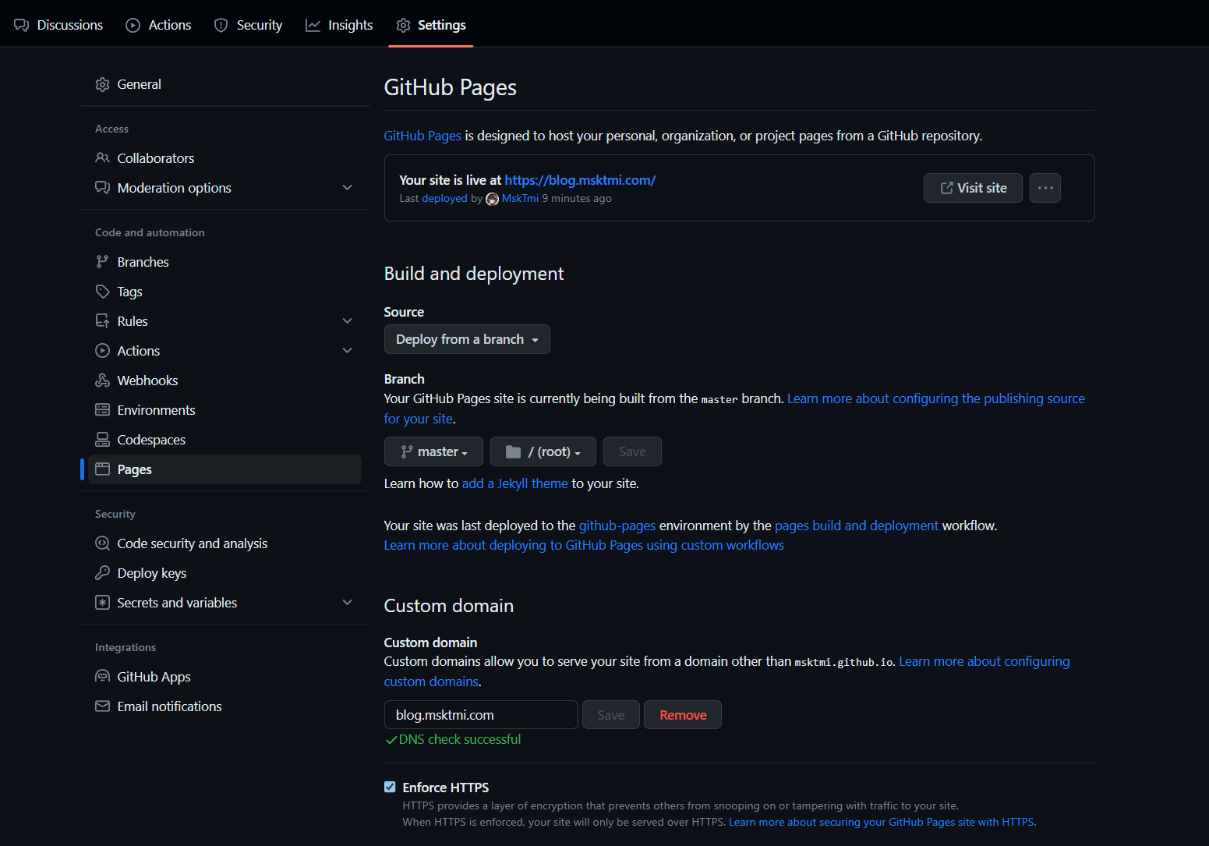Open the Deploy from a branch dropdown
Viewport: 1209px width, 846px height.
click(x=467, y=339)
